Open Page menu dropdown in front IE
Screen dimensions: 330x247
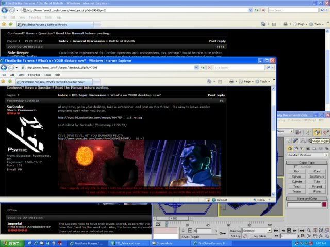[246, 81]
